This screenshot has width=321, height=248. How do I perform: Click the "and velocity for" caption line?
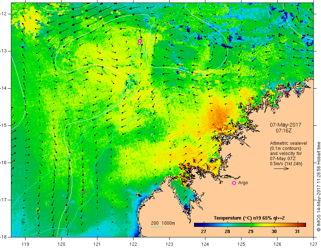[286, 154]
